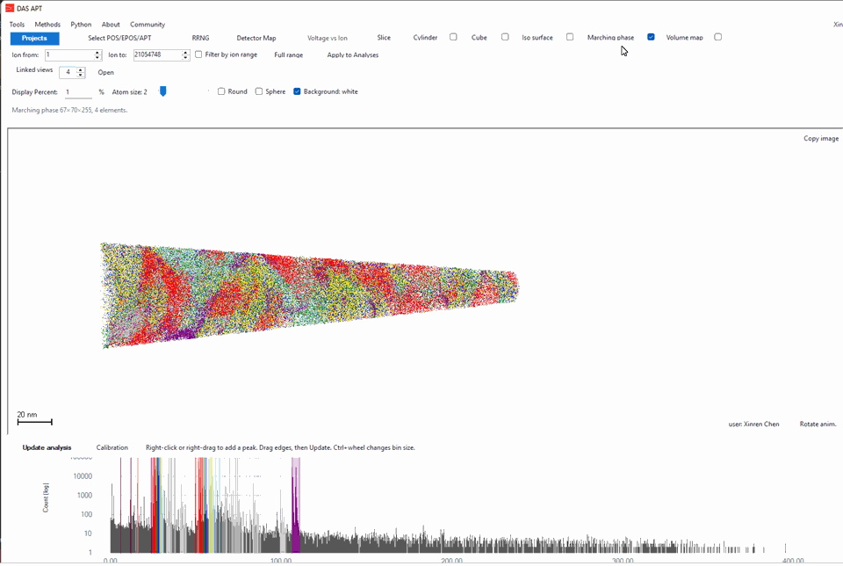Viewport: 843px width, 566px height.
Task: Copy the 3D view image
Action: (821, 138)
